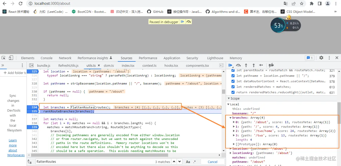The height and width of the screenshot is (166, 341).
Task: Open the DevTools settings gear
Action: [x=321, y=58]
